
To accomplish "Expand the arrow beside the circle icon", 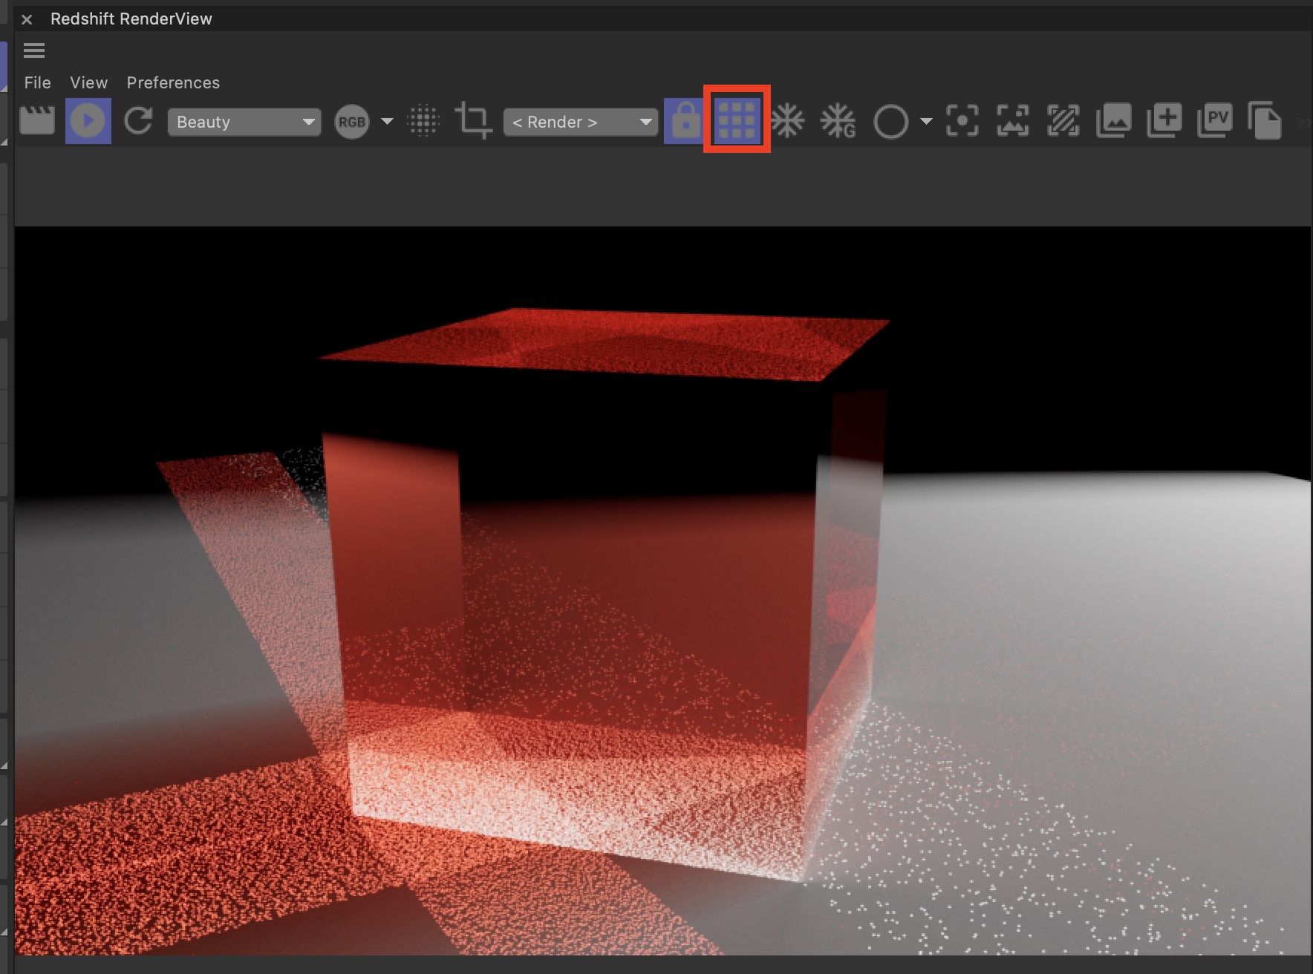I will point(926,121).
